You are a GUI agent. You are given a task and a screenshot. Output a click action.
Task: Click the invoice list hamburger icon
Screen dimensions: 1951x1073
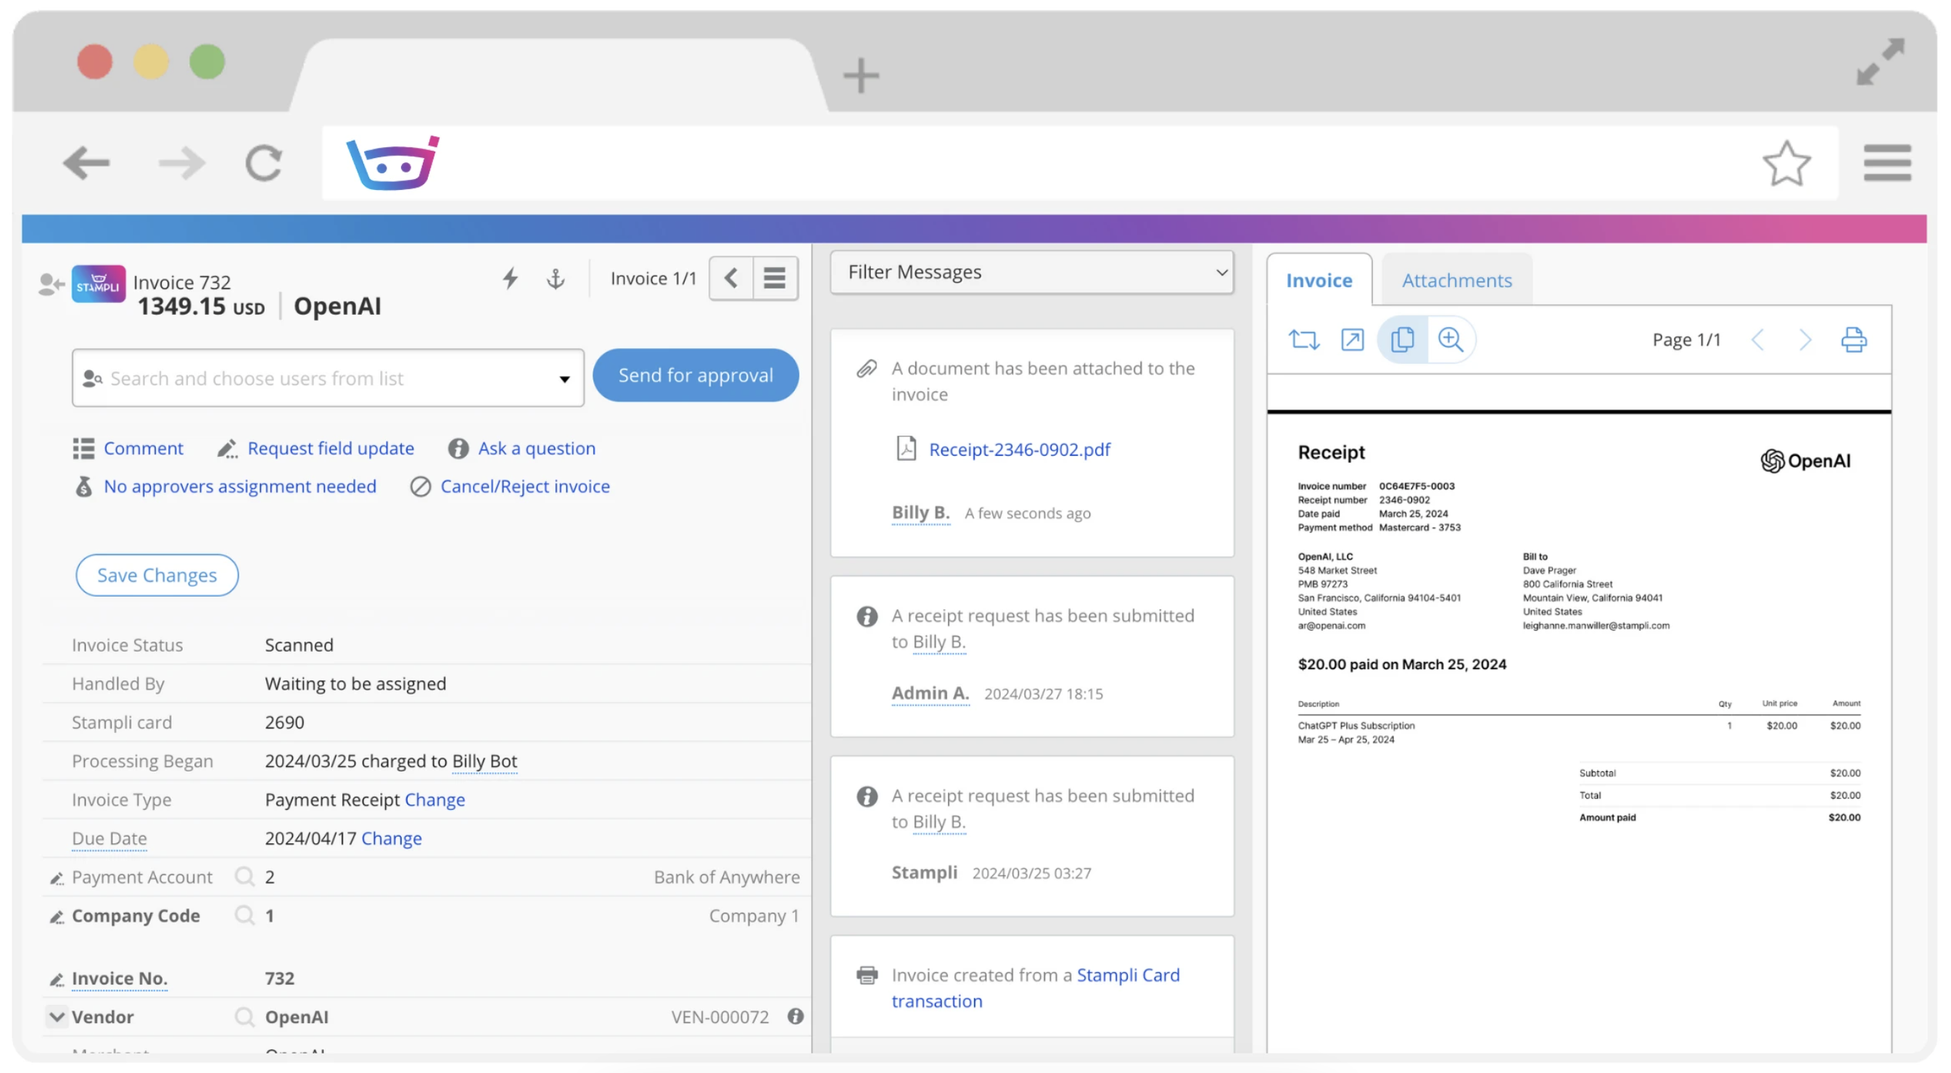coord(775,278)
